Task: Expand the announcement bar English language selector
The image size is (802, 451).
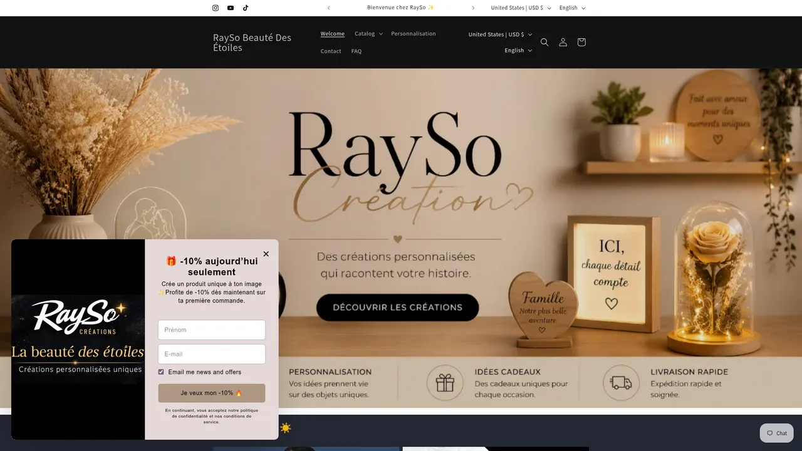Action: [572, 8]
